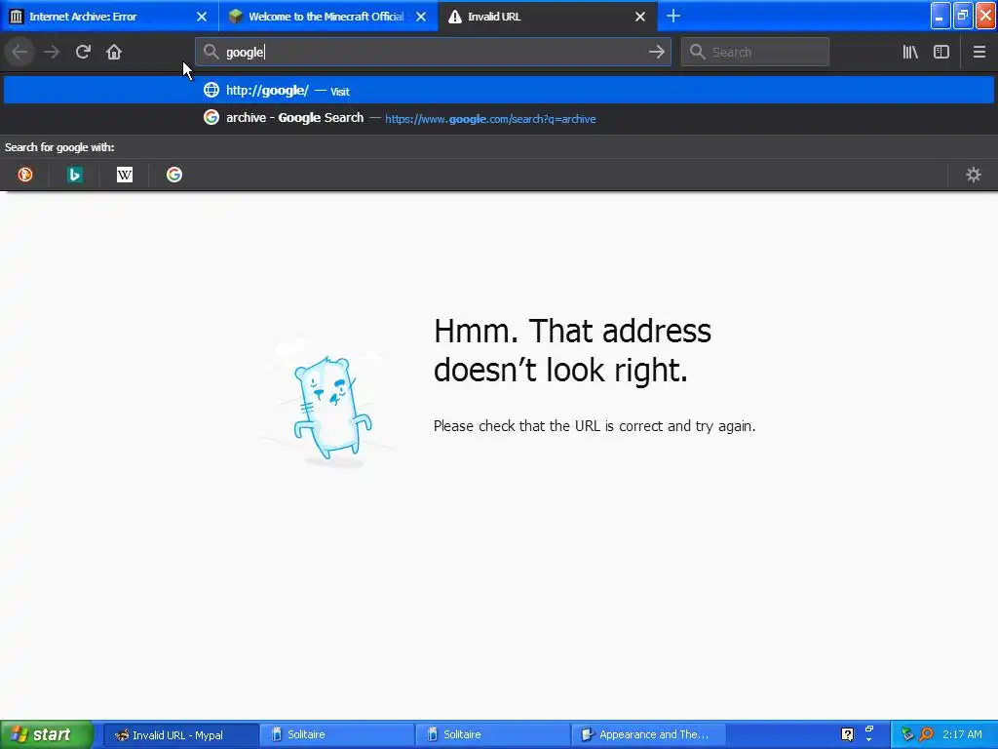Close the Internet Archive: Error tab
998x749 pixels.
(x=202, y=17)
